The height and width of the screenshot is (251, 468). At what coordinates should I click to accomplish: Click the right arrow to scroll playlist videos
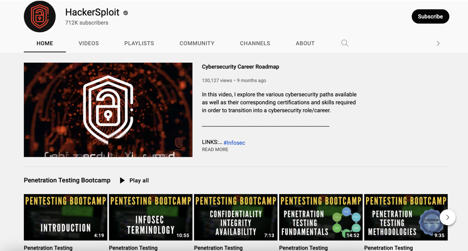tap(447, 217)
